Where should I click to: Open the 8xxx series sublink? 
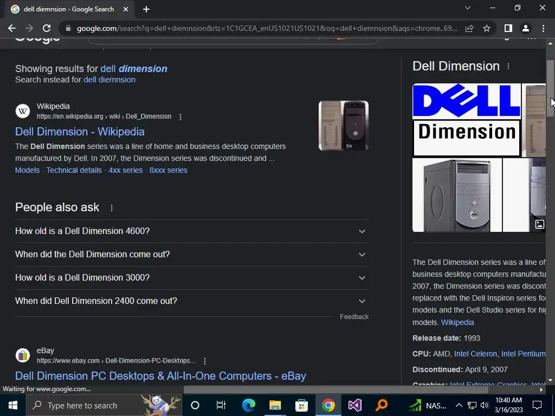tap(169, 170)
